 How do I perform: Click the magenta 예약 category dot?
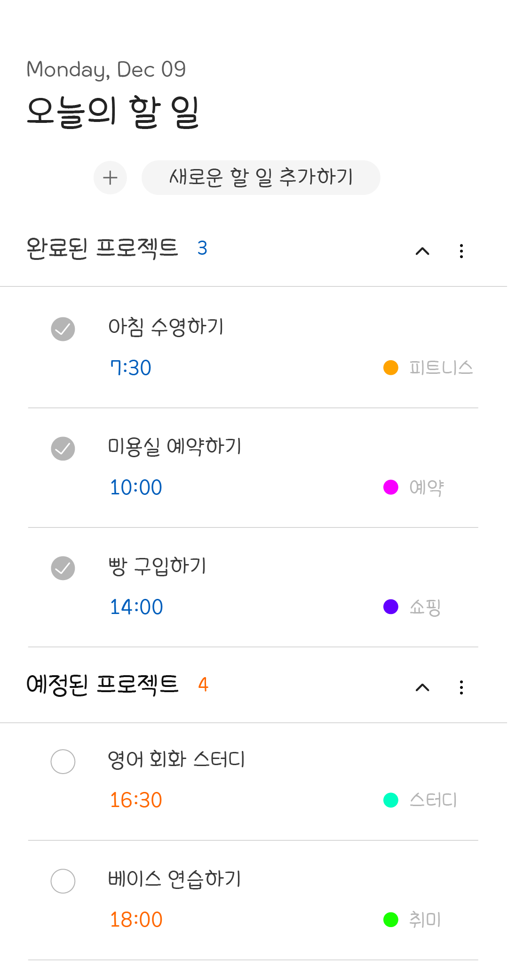click(391, 487)
